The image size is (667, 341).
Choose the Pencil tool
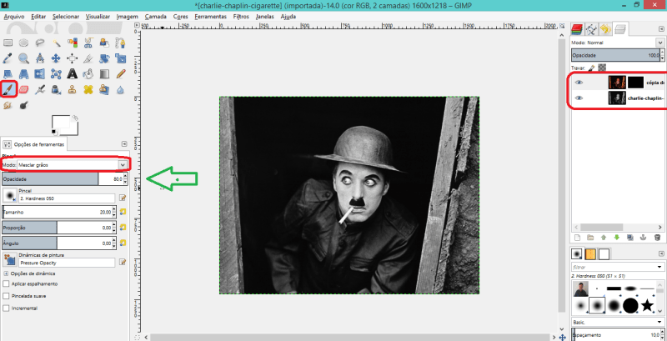[121, 73]
